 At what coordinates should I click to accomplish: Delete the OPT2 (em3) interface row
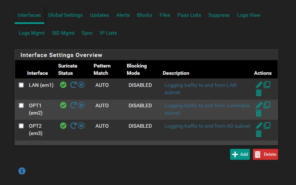point(259,134)
